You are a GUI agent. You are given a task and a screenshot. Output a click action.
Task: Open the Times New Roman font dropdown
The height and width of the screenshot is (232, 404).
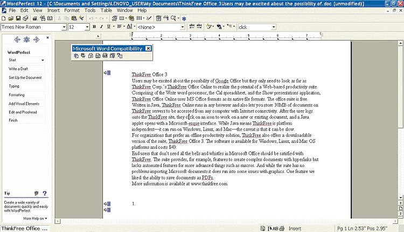click(x=64, y=27)
